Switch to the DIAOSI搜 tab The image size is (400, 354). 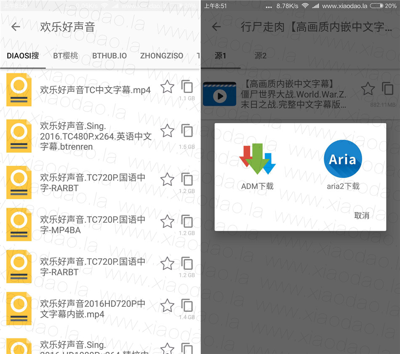23,56
